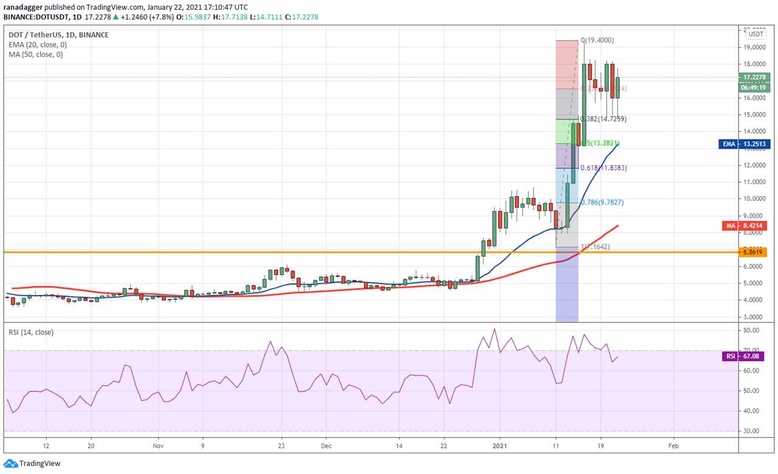The image size is (778, 474).
Task: Click the 2021 label on the time axis
Action: coord(500,445)
